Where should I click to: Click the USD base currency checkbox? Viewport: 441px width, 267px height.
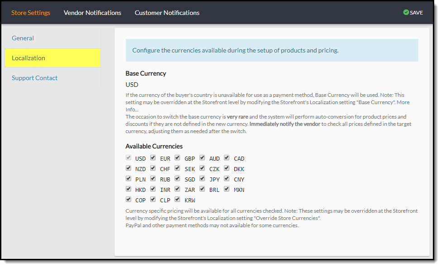(x=128, y=157)
